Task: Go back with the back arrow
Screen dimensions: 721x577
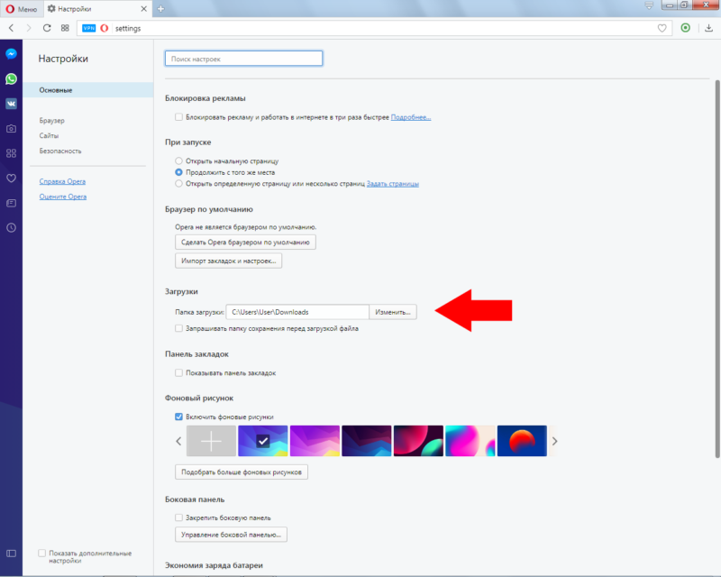Action: [12, 28]
